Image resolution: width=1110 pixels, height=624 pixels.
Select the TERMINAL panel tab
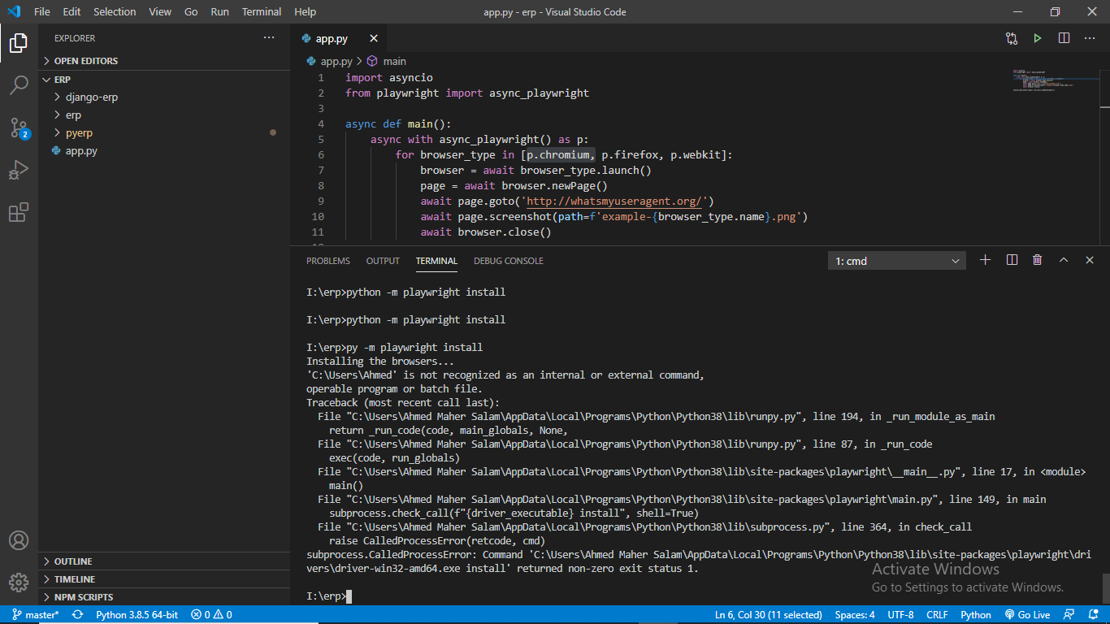tap(436, 261)
